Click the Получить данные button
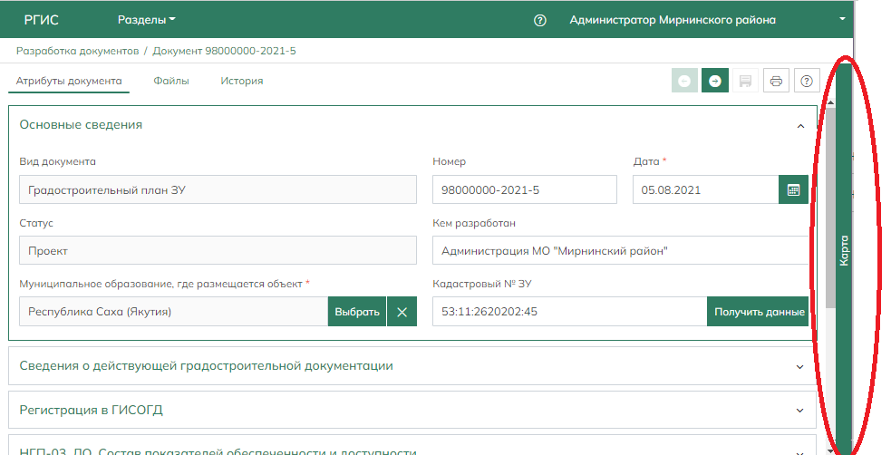 point(759,312)
